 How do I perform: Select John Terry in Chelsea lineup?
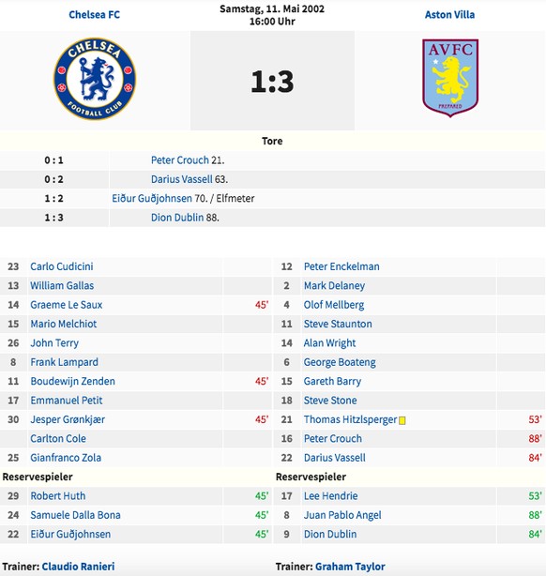point(54,342)
